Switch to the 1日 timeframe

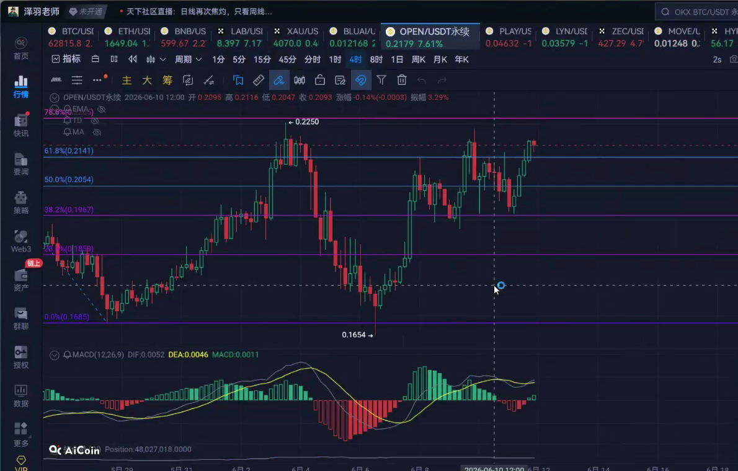pos(397,59)
